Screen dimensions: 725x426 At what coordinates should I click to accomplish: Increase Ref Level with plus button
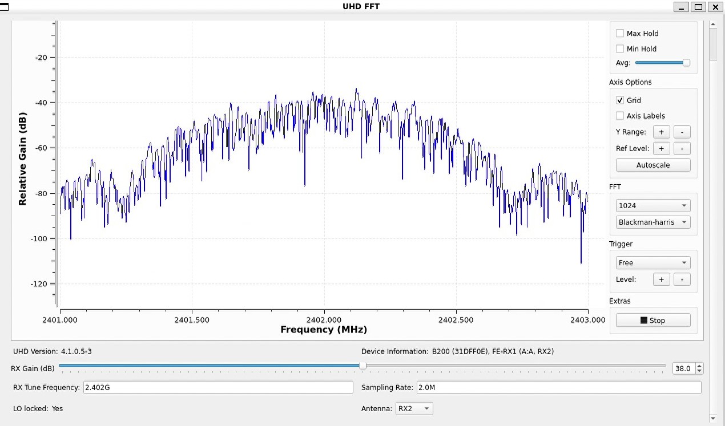661,148
